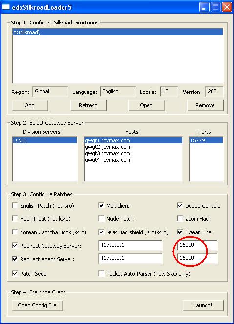Click the Version field showing 282
Image resolution: width=234 pixels, height=324 pixels.
pos(214,92)
